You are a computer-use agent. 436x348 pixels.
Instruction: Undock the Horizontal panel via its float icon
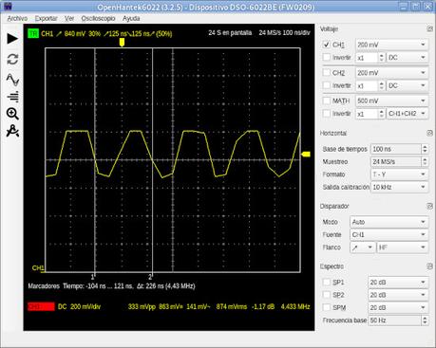[x=429, y=133]
